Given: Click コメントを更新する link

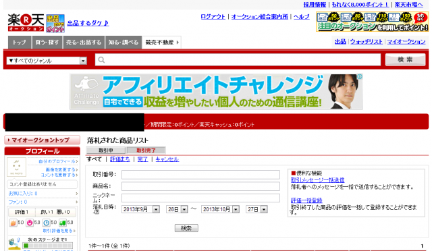Looking at the screenshot, I should click(58, 175).
